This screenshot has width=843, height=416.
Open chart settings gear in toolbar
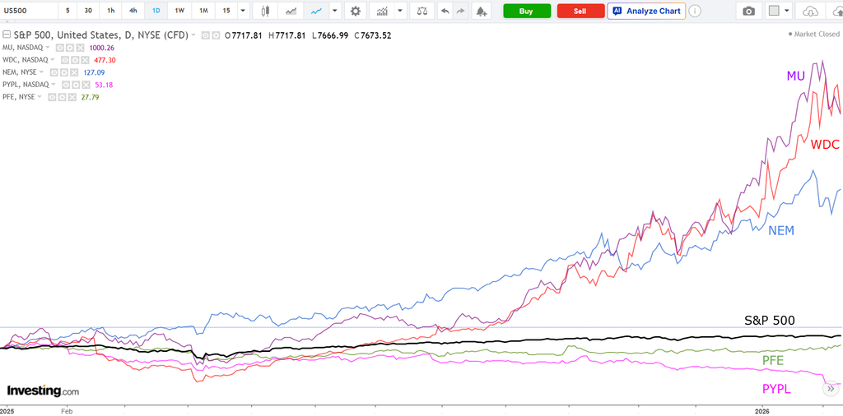point(356,11)
